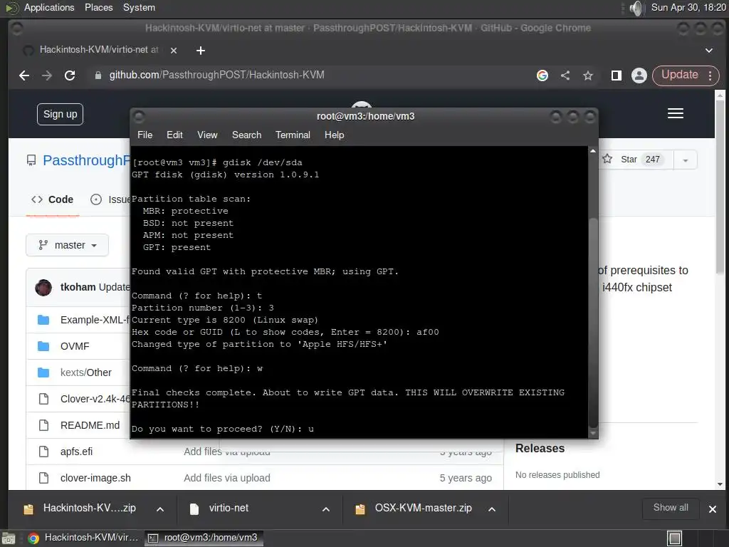Open terminal View menu
This screenshot has width=729, height=547.
point(207,135)
